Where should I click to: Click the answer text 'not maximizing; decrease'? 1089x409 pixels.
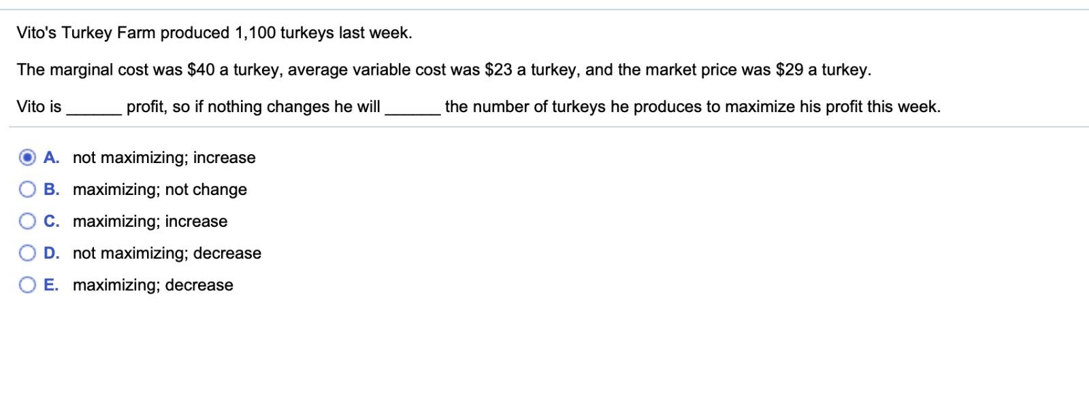point(167,253)
